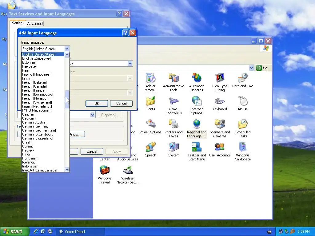Select Hebrew from the language list
Viewport: 315px width, 236px height.
[43, 150]
